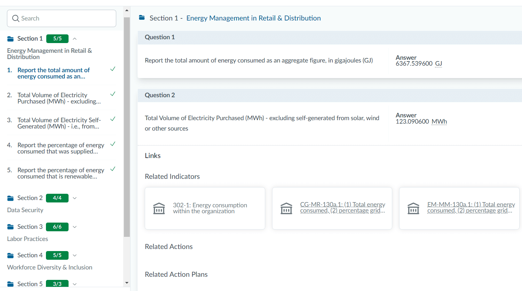Image resolution: width=522 pixels, height=291 pixels.
Task: Click the checkmark beside Electricity Purchased question
Action: coord(113,94)
